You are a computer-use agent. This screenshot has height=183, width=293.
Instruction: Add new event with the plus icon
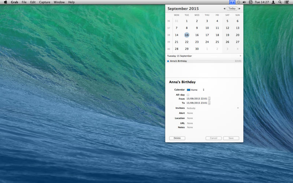point(240,56)
